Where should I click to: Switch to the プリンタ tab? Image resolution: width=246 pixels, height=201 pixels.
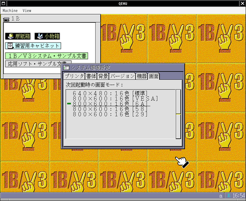tap(74, 76)
